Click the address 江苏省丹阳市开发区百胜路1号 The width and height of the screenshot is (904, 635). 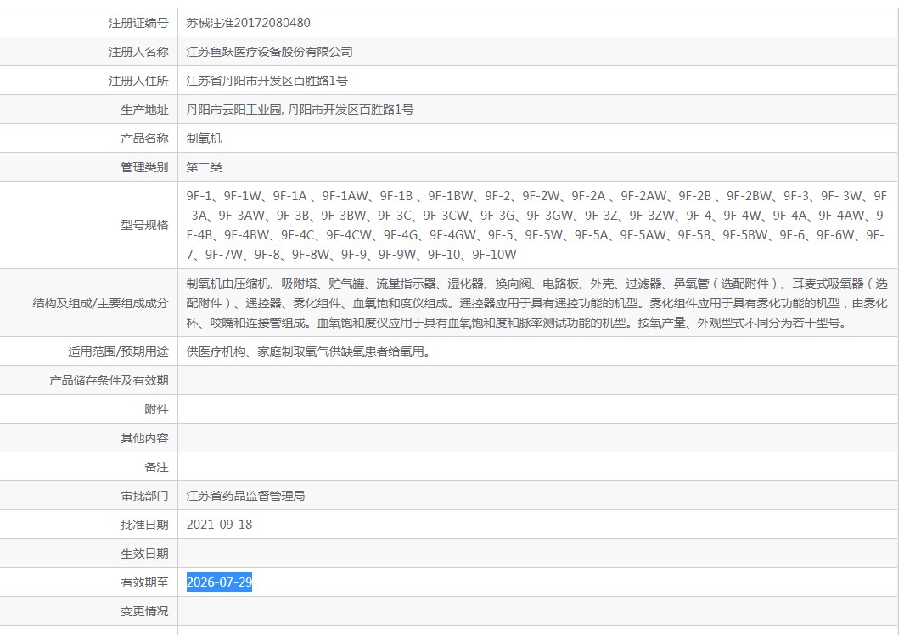click(x=267, y=81)
